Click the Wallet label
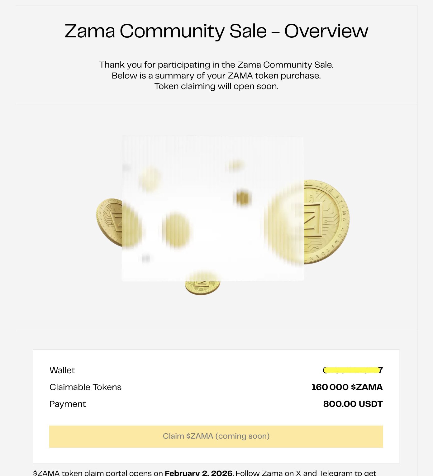Image resolution: width=433 pixels, height=476 pixels. [62, 370]
